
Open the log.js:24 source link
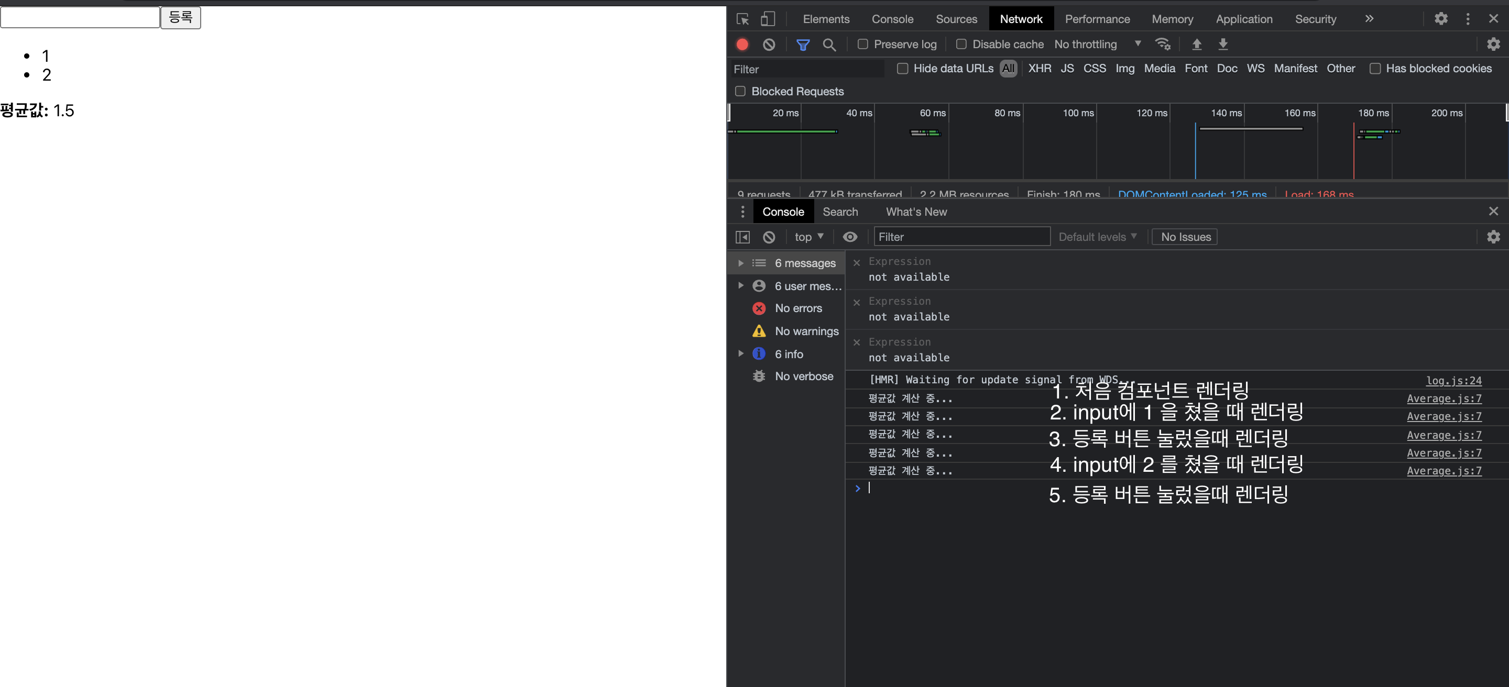(x=1453, y=381)
